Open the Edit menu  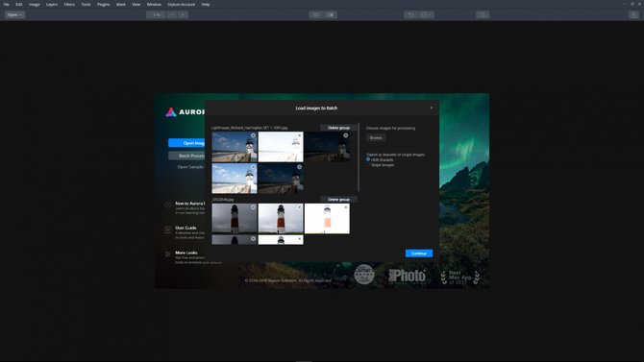(x=19, y=4)
